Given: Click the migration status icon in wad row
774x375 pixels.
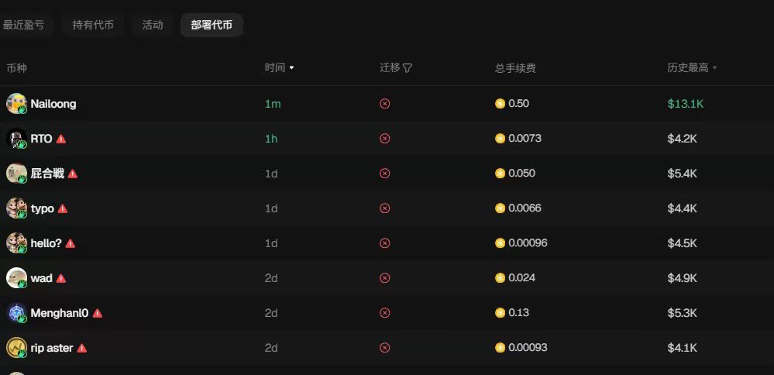Looking at the screenshot, I should pyautogui.click(x=385, y=278).
